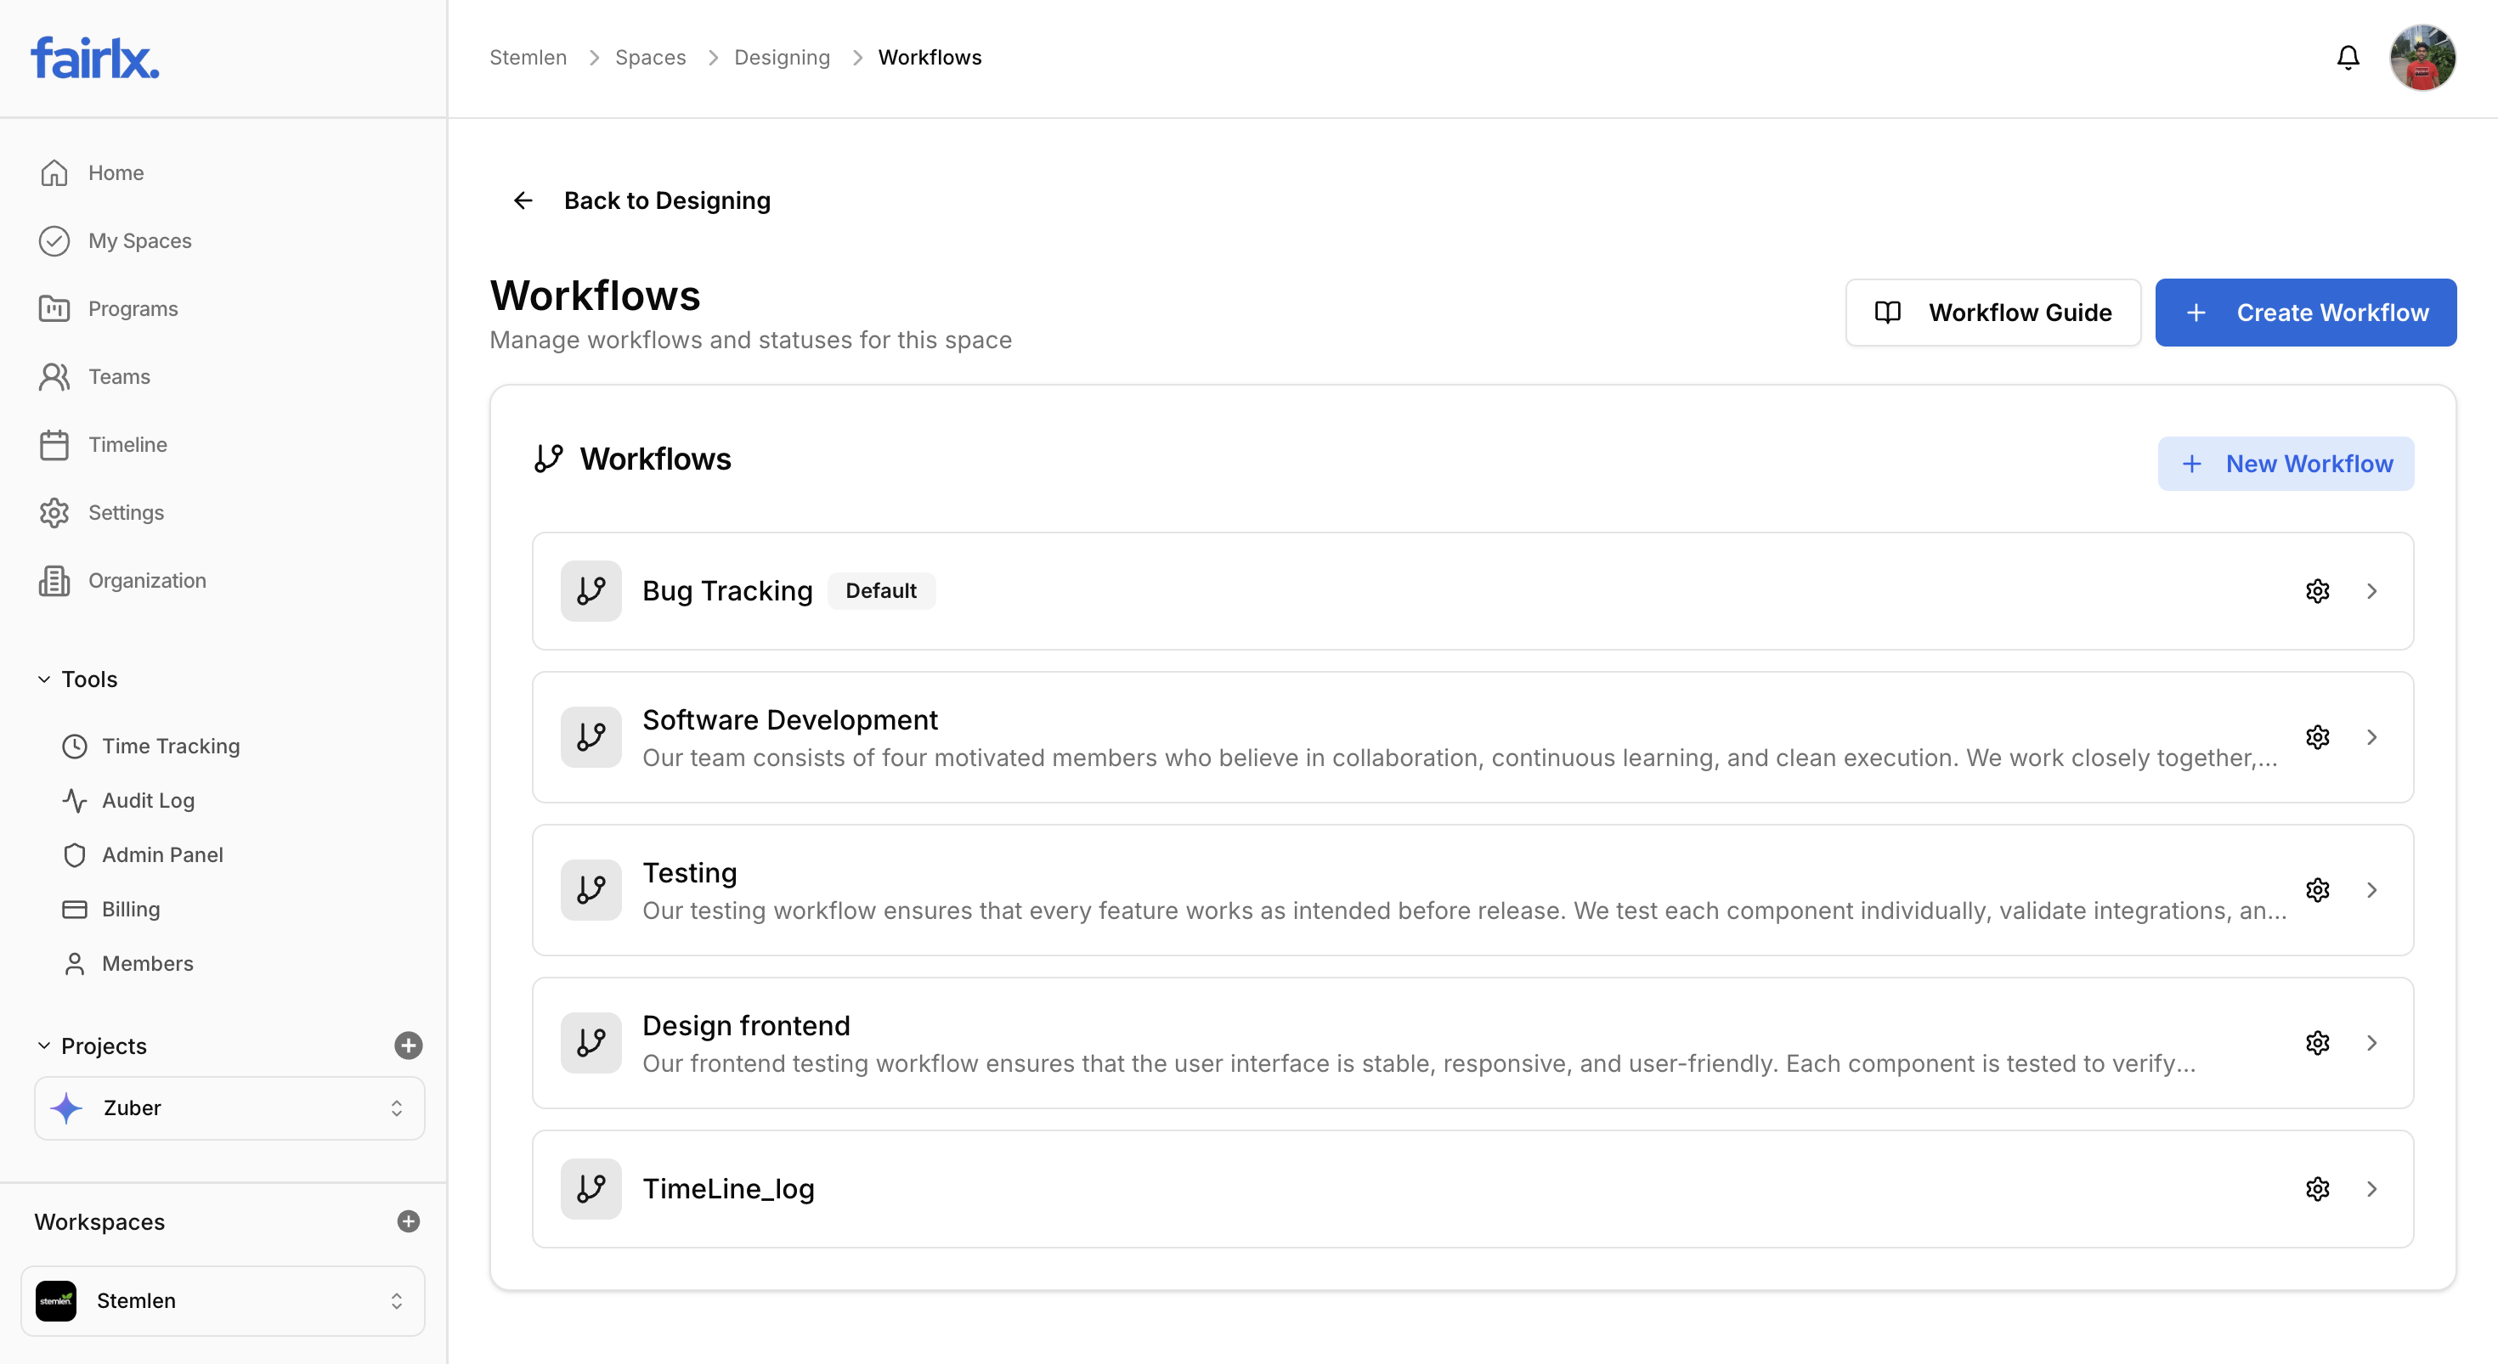Open settings gear for TimeLine_log workflow
This screenshot has height=1364, width=2498.
[x=2318, y=1188]
